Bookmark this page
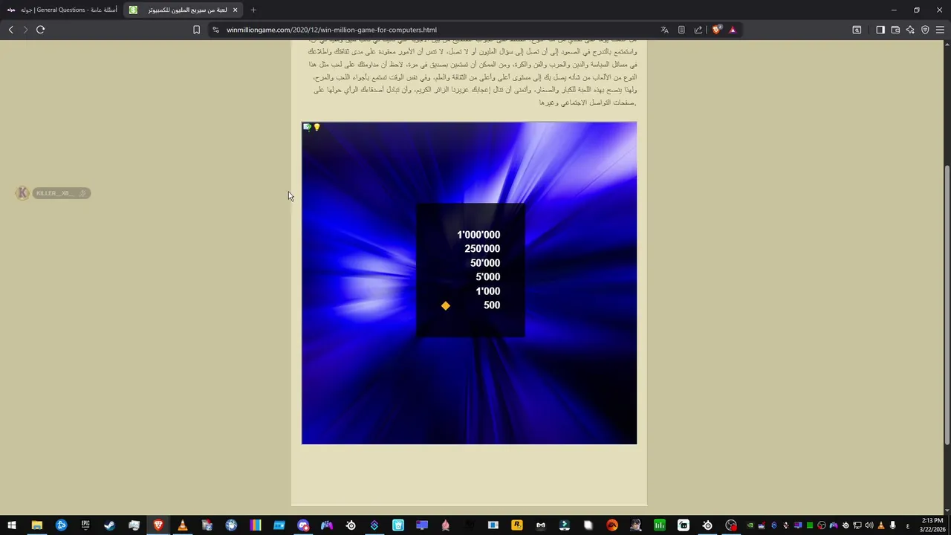 coord(196,30)
